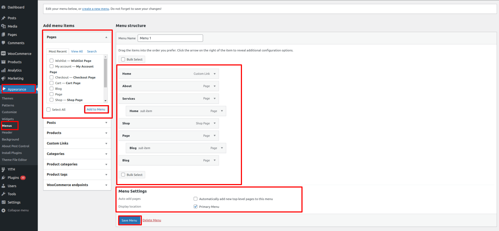499x231 pixels.
Task: Open the Analytics bar chart icon
Action: (3, 70)
